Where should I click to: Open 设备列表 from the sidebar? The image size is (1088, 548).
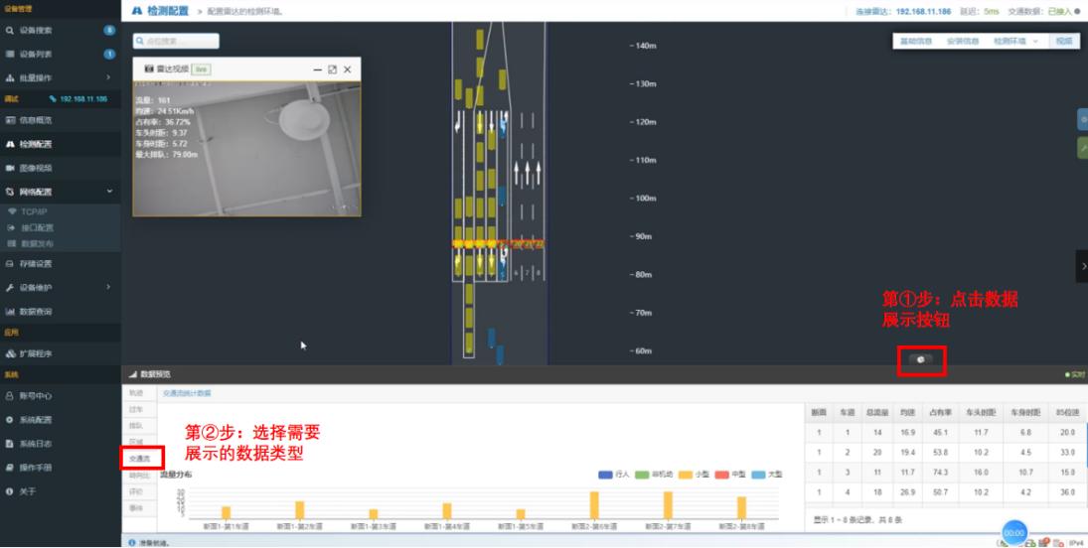[35, 54]
